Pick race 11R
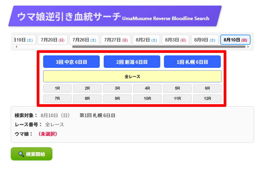Image resolution: width=261 pixels, height=169 pixels. (177, 99)
